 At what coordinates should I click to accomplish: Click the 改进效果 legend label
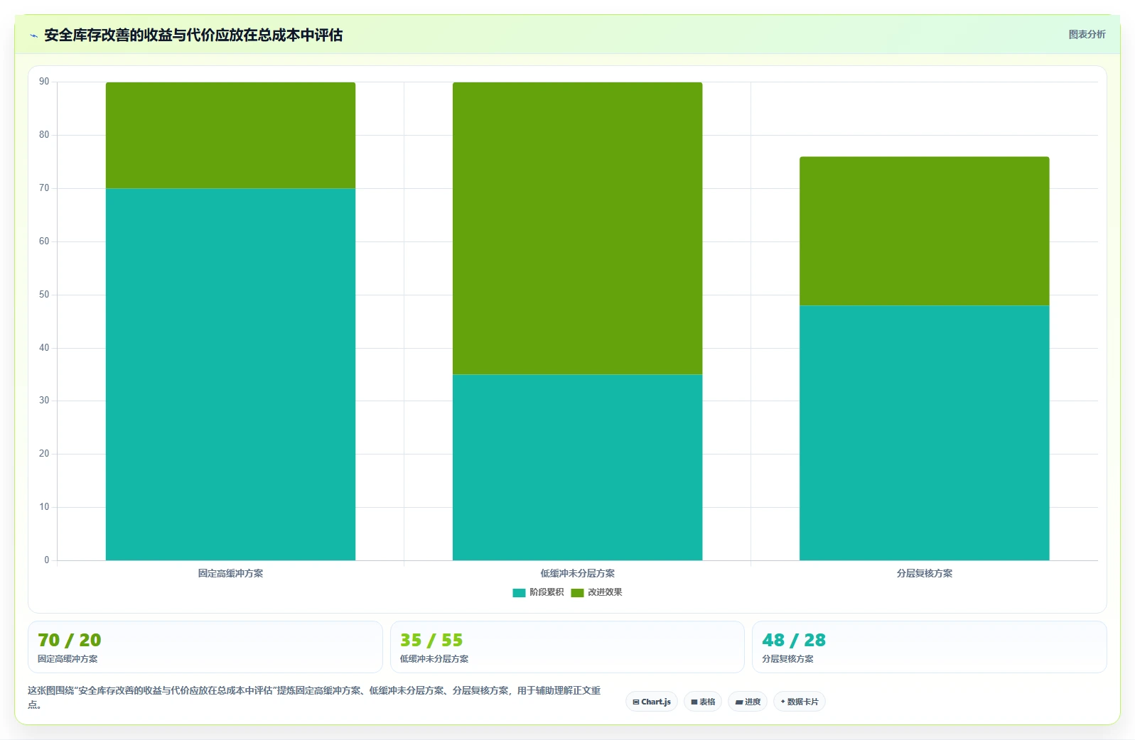click(605, 592)
